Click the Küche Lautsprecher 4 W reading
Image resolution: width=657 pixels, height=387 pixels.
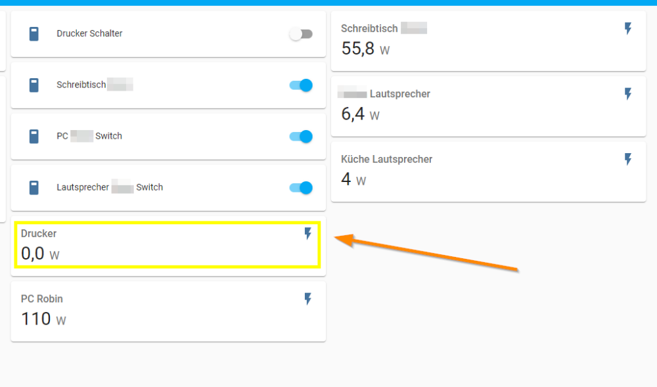click(353, 179)
